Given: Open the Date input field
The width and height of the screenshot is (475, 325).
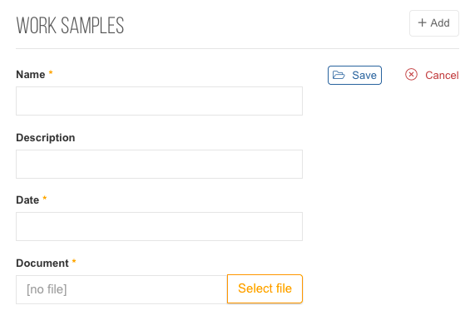Looking at the screenshot, I should pyautogui.click(x=159, y=226).
